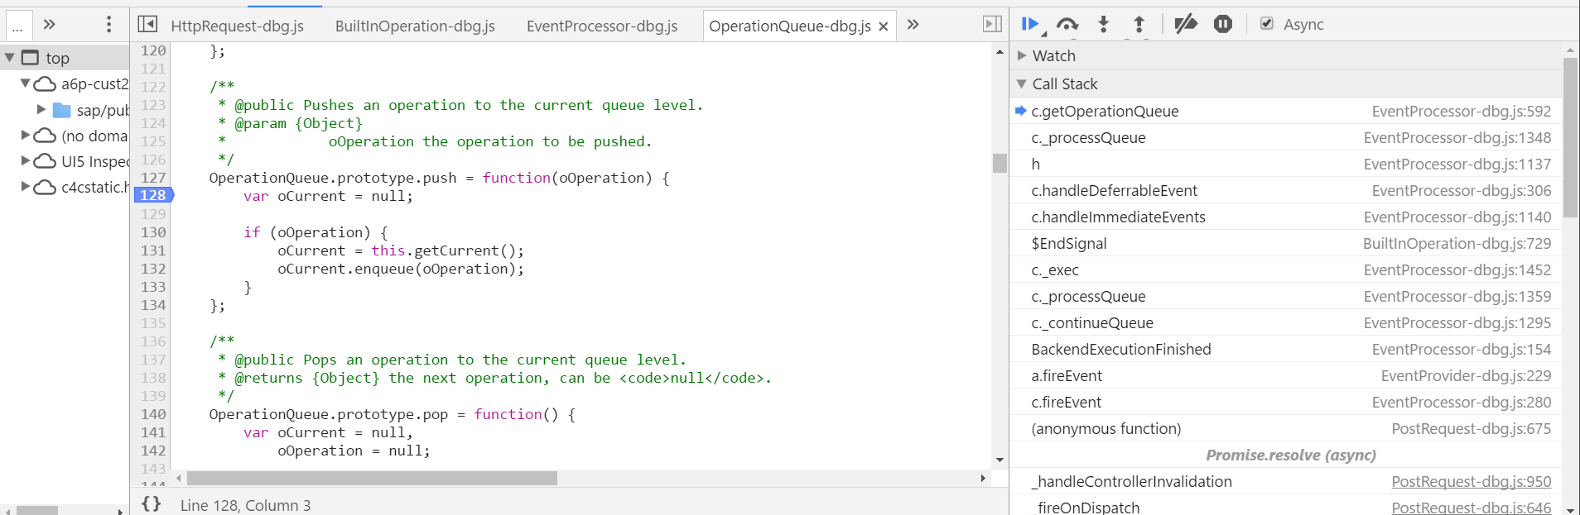
Task: Select _handleControllerInvalidation stack frame
Action: 1286,481
